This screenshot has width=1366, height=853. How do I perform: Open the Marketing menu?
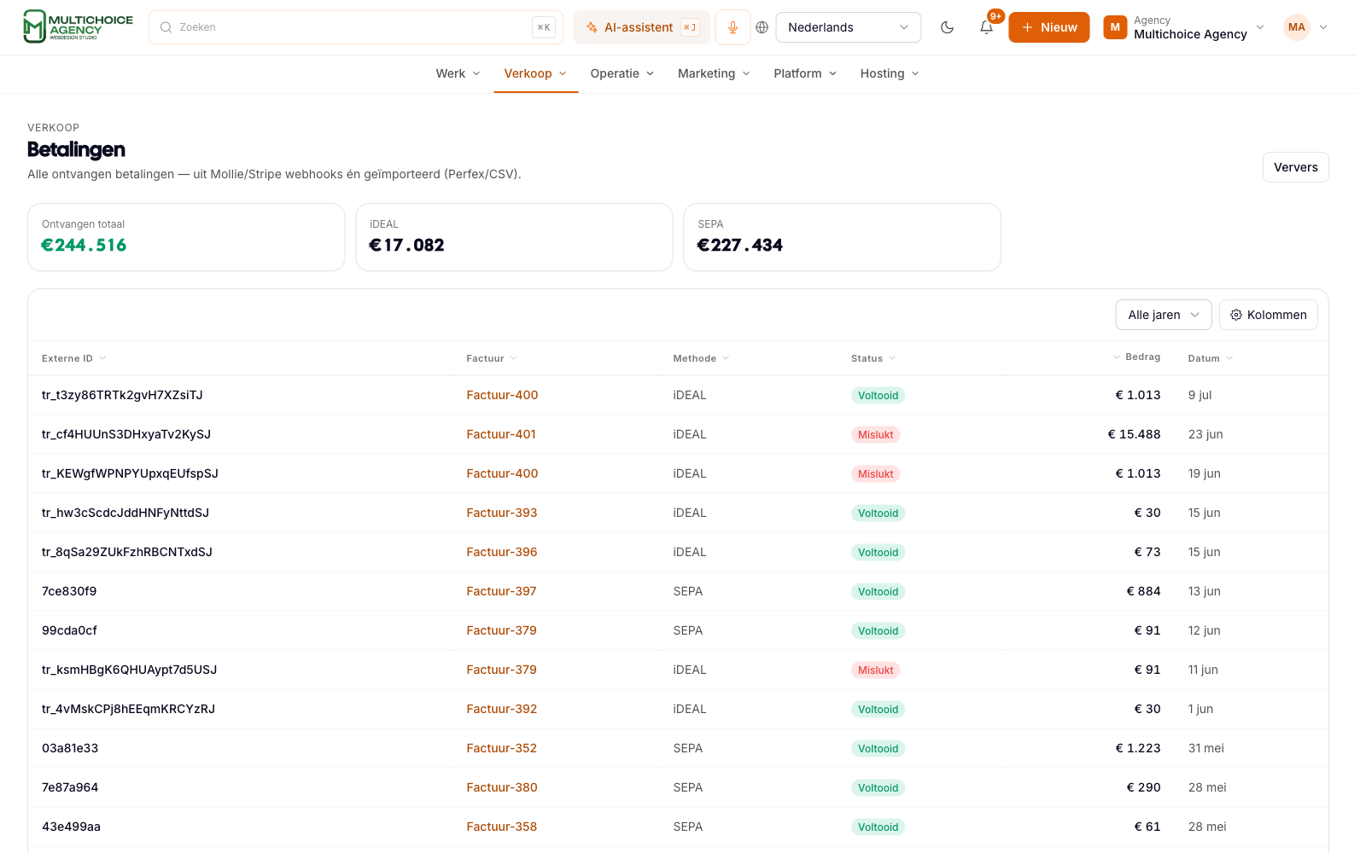pos(714,73)
